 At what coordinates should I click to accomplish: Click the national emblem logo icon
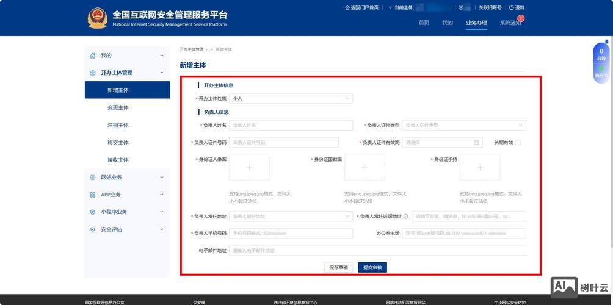[x=97, y=18]
